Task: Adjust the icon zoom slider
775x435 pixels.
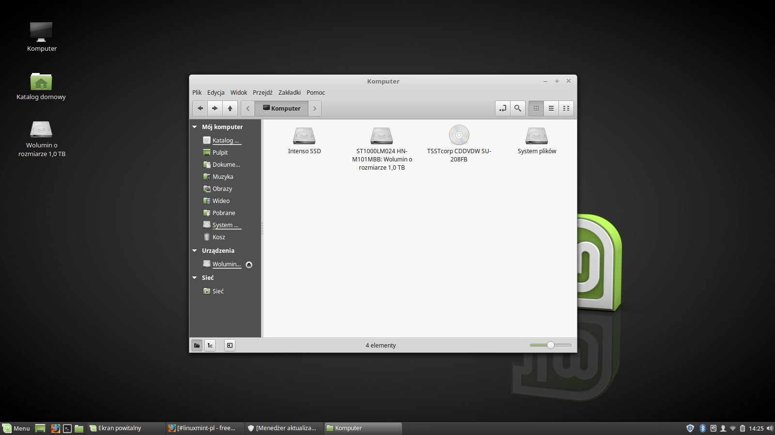Action: coord(551,345)
